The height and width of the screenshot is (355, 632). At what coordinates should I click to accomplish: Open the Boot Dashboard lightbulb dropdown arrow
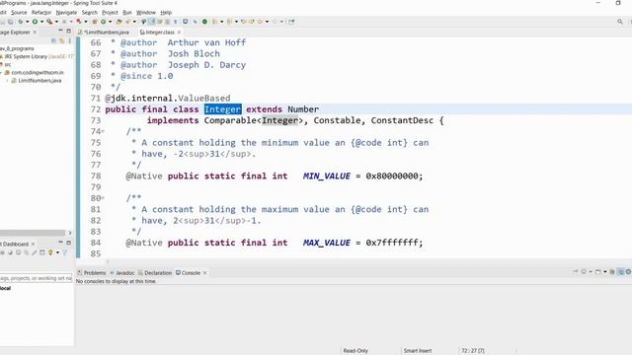pos(57,252)
